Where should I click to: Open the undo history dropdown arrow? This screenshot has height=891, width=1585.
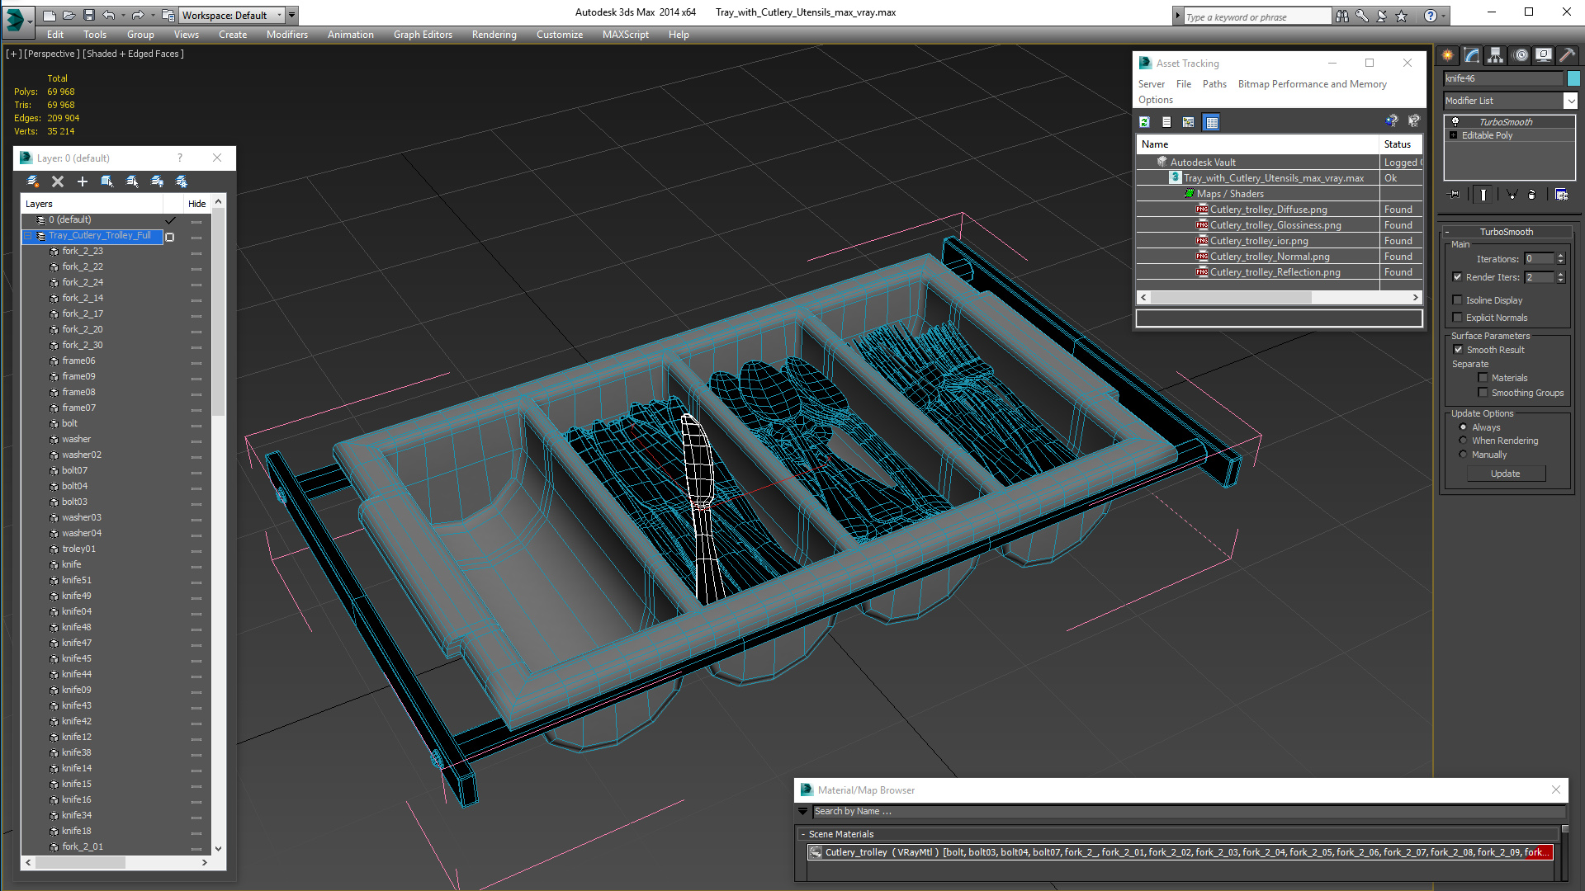point(122,15)
